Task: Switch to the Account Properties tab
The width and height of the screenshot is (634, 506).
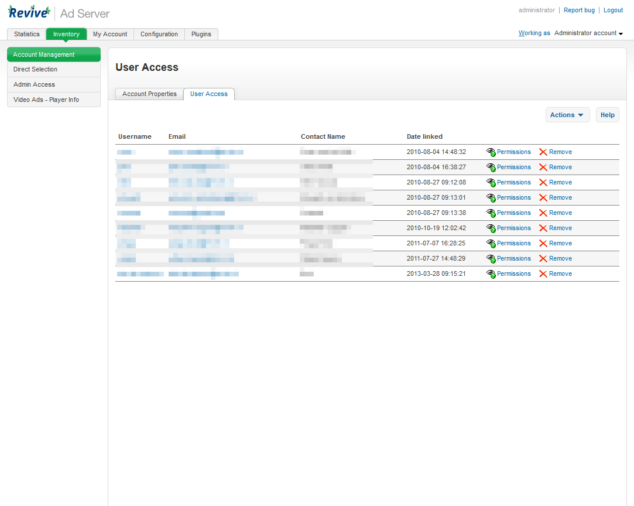Action: click(x=149, y=94)
